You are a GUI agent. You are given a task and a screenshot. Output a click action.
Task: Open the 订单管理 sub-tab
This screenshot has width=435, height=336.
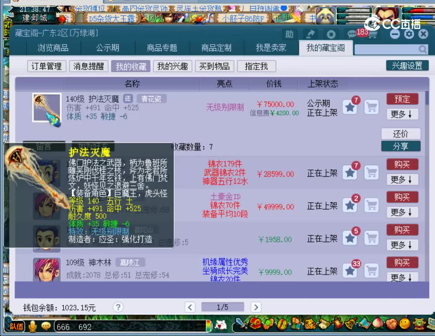pos(47,66)
